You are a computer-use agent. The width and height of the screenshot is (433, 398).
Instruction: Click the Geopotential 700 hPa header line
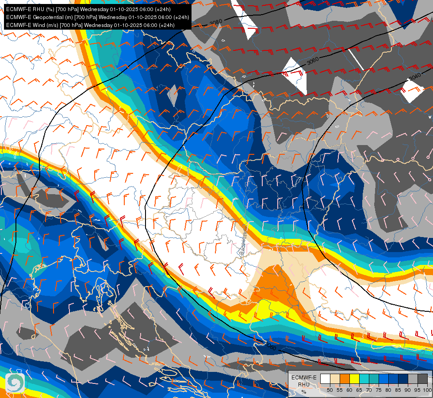point(97,17)
